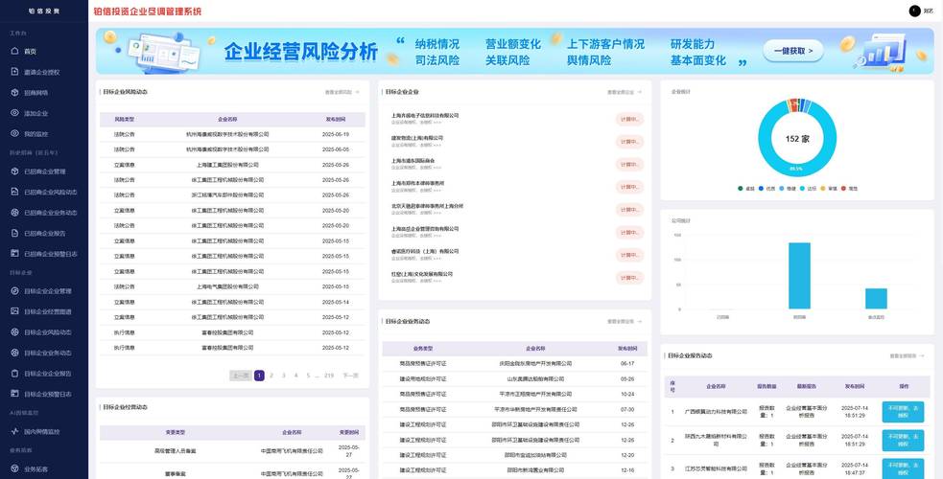The height and width of the screenshot is (479, 943).
Task: Click 去授权 button for 广西顺翼动力科技有限公司
Action: (903, 412)
